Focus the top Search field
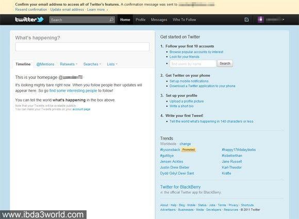The height and width of the screenshot is (219, 299). pos(82,20)
